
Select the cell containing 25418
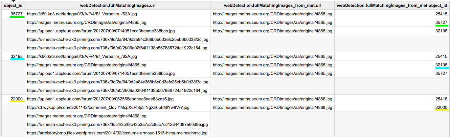point(441,99)
